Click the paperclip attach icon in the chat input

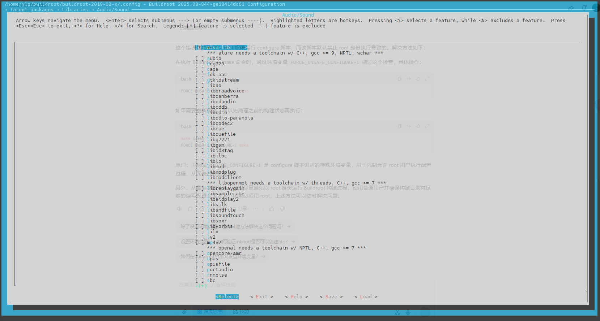click(x=184, y=312)
